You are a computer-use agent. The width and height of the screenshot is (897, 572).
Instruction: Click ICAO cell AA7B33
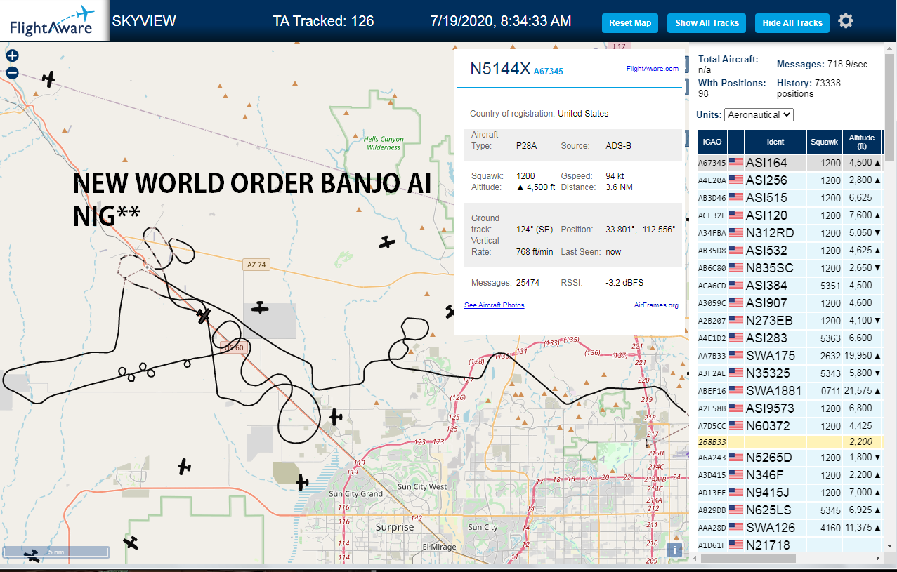pos(712,355)
